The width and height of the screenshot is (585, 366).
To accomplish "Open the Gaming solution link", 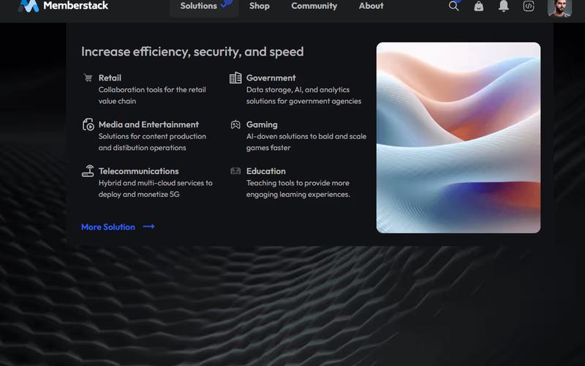I will pos(262,124).
